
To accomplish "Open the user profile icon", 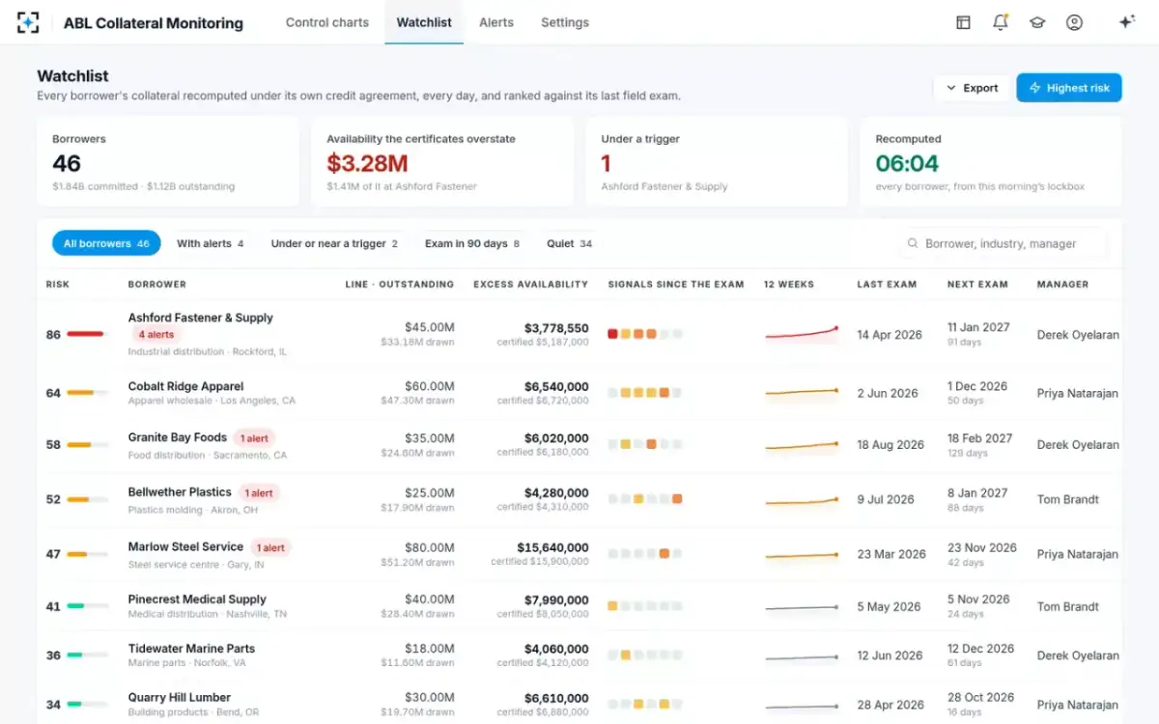I will pyautogui.click(x=1074, y=22).
